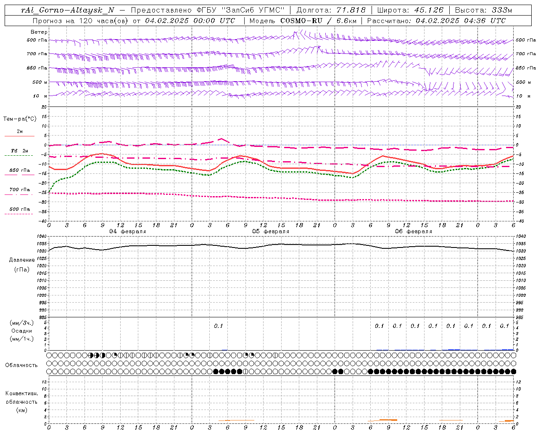538x431 pixels.
Task: Click the (мм/1ч.) precipitation unit label
Action: pos(22,339)
